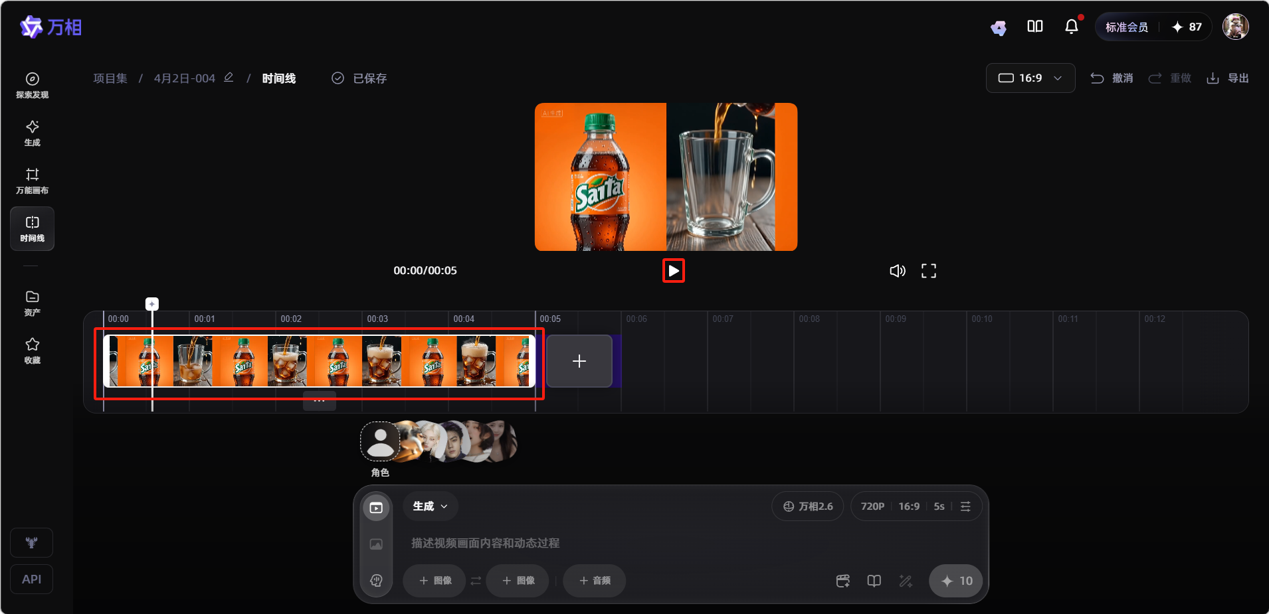The image size is (1269, 614).
Task: Open 资产 assets folder in sidebar
Action: coord(32,303)
